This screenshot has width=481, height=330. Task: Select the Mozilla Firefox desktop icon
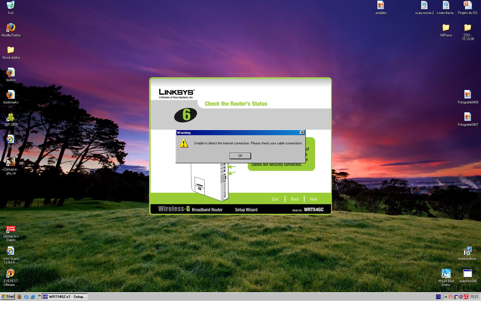pyautogui.click(x=11, y=30)
